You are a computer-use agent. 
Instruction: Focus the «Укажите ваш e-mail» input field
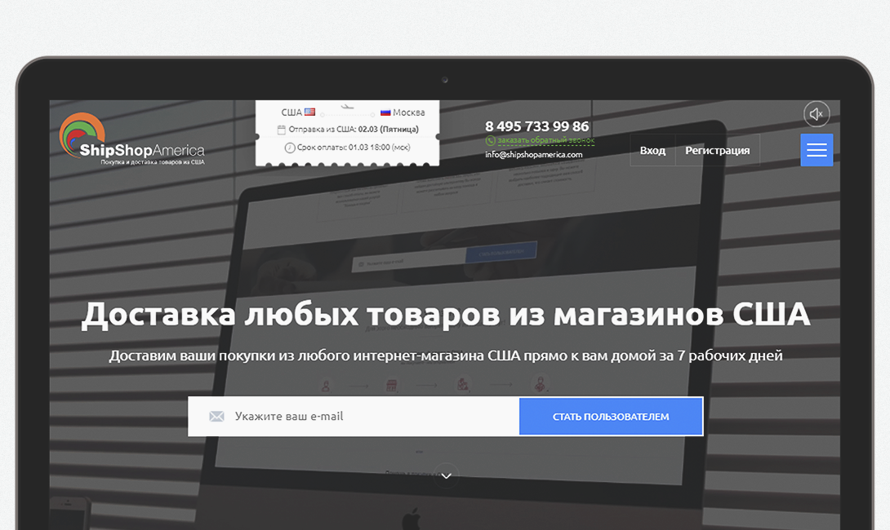coord(354,416)
